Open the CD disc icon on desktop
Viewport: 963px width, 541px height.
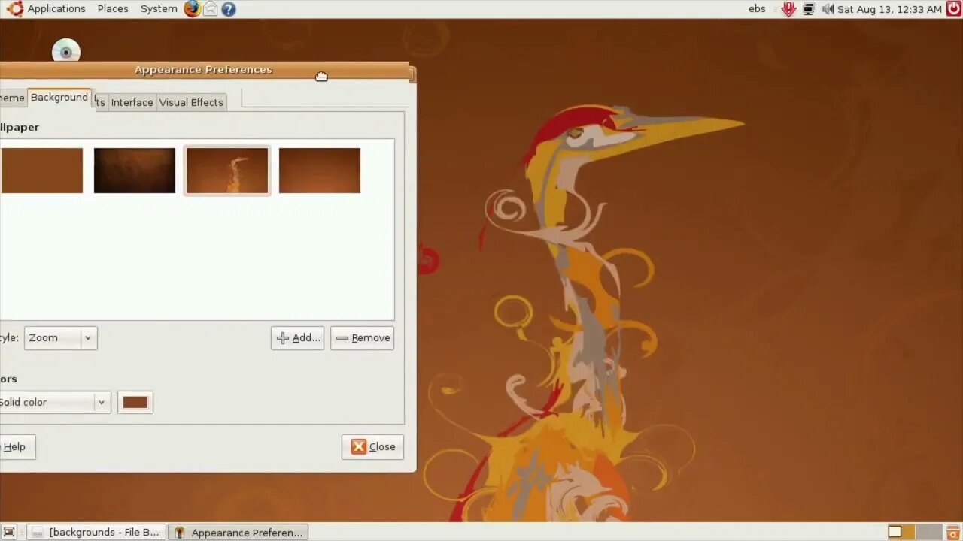66,51
